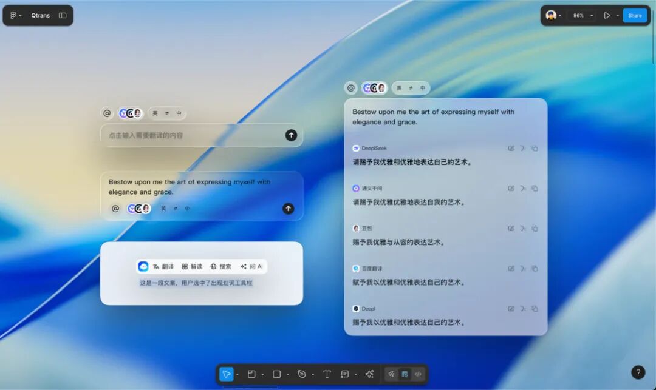656x390 pixels.
Task: Switch to Dev Mode code toggle
Action: [x=418, y=374]
